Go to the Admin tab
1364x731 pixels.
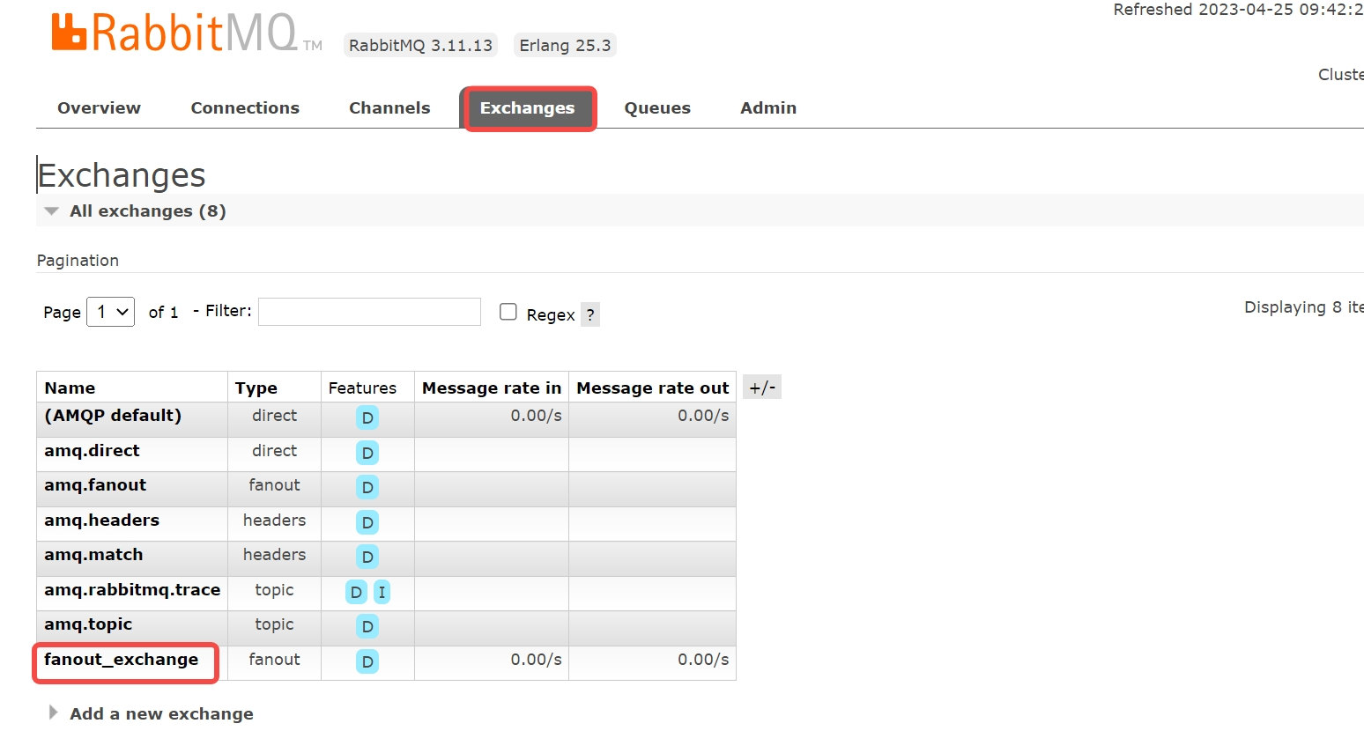click(768, 108)
